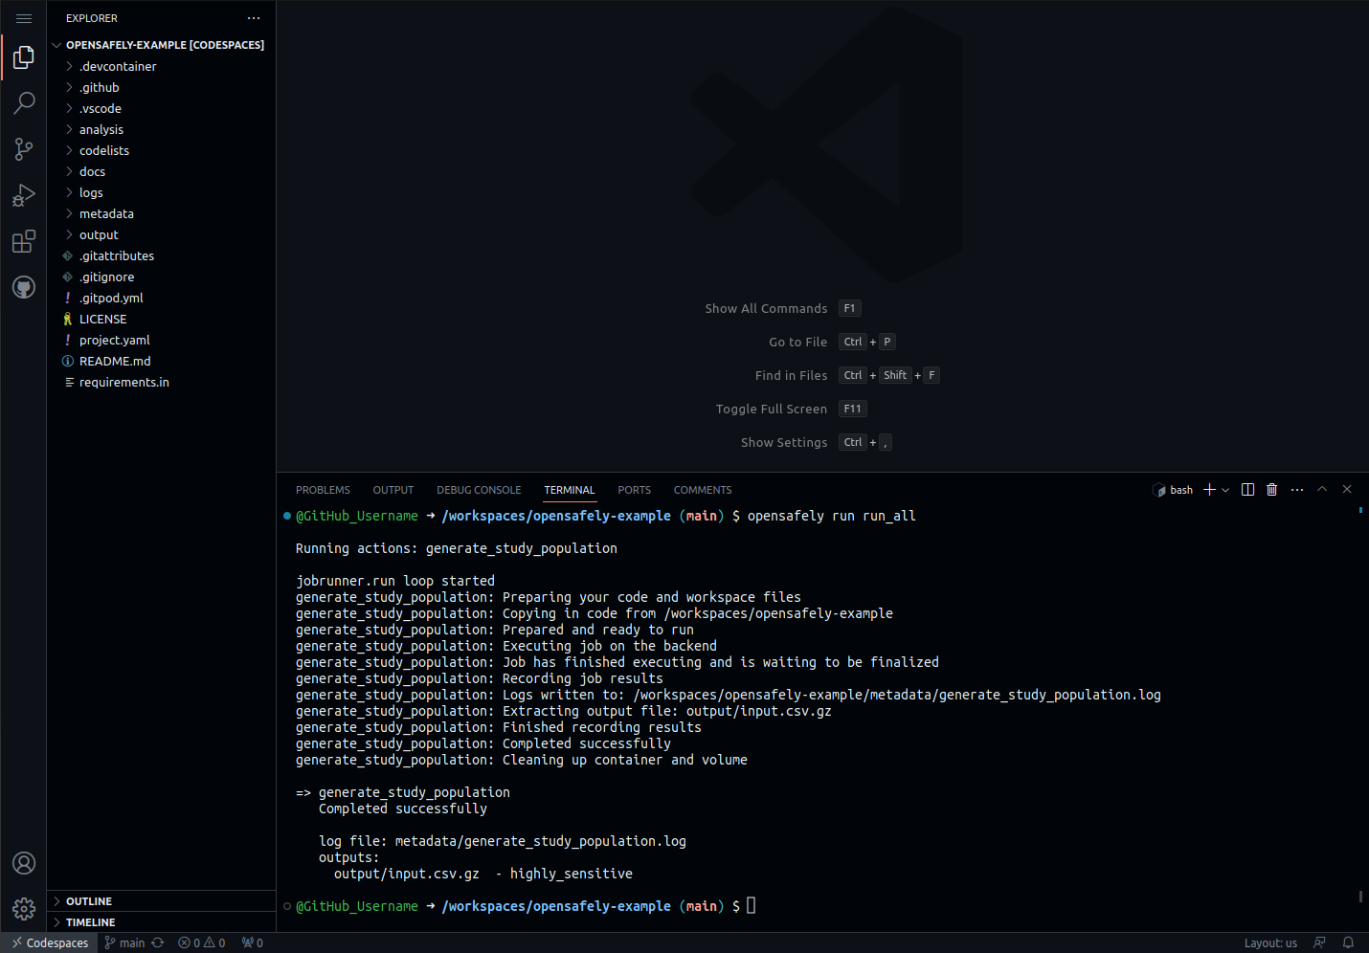Open the Source Control view
Viewport: 1369px width, 953px height.
pyautogui.click(x=24, y=149)
